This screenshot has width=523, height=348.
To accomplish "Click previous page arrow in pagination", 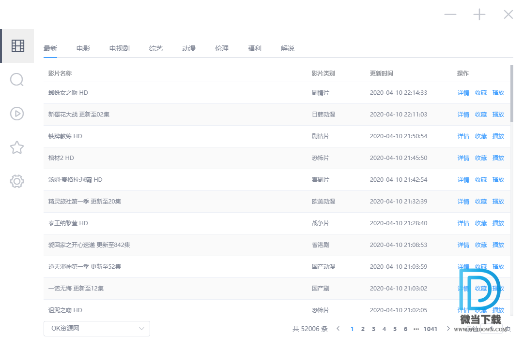I will (x=338, y=329).
